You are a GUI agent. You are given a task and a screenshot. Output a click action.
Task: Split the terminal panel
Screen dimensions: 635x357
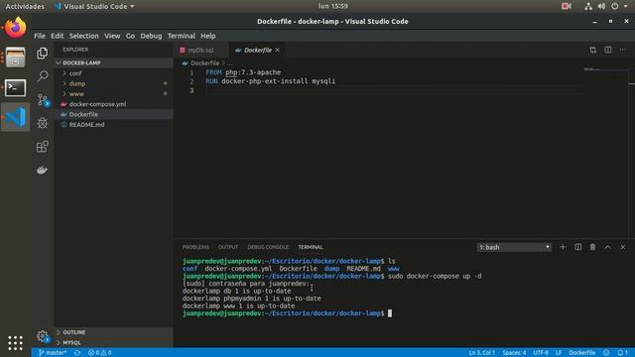(577, 247)
